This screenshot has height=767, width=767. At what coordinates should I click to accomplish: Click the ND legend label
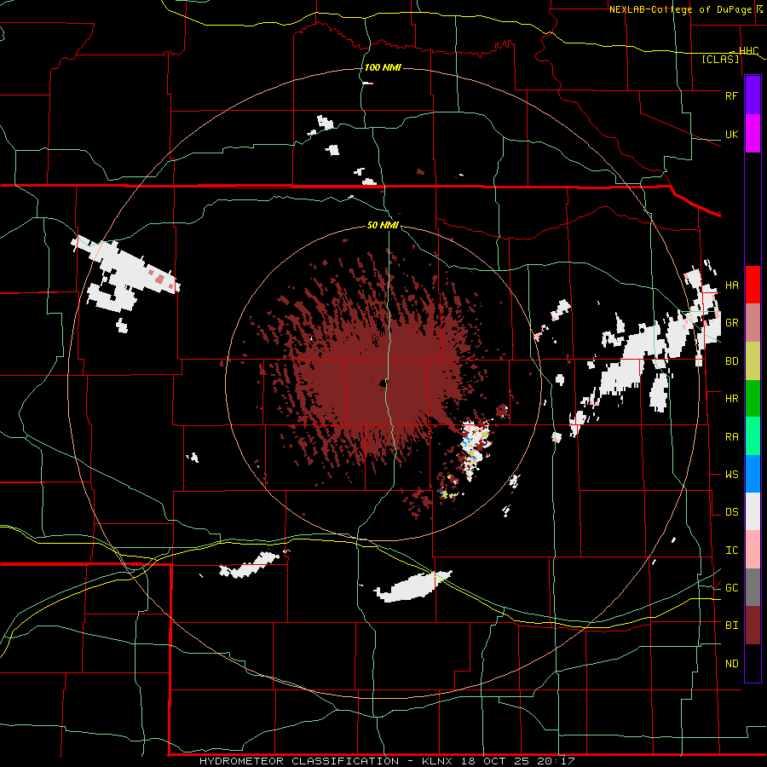pyautogui.click(x=731, y=664)
